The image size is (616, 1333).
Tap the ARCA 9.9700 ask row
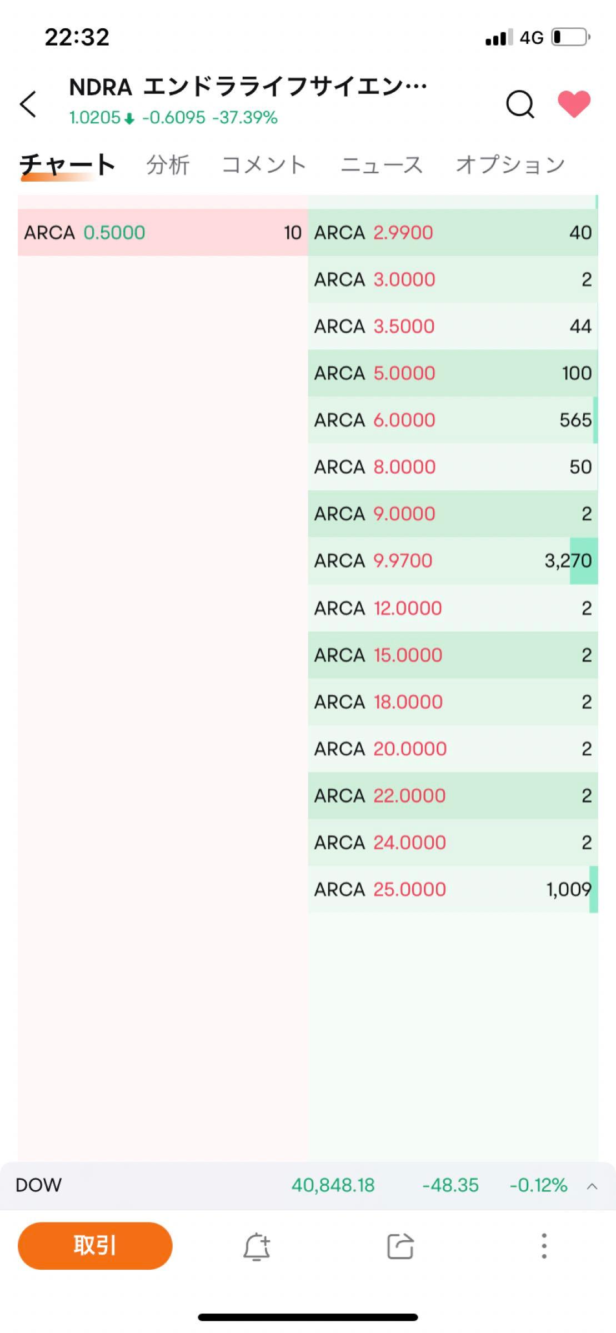[453, 561]
